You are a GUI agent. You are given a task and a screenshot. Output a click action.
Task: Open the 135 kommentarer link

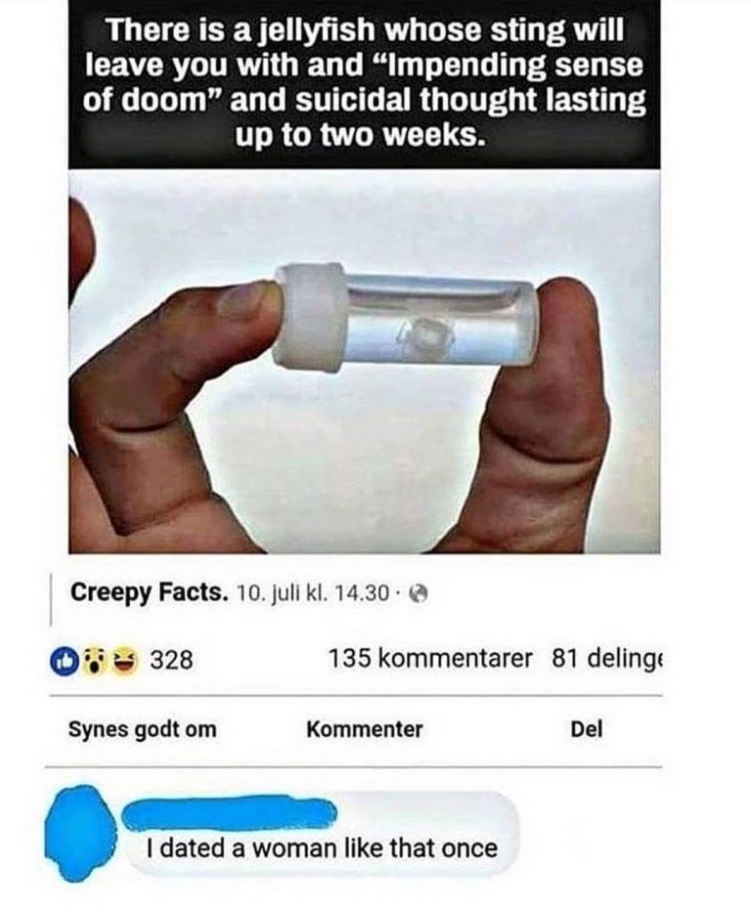(x=431, y=659)
